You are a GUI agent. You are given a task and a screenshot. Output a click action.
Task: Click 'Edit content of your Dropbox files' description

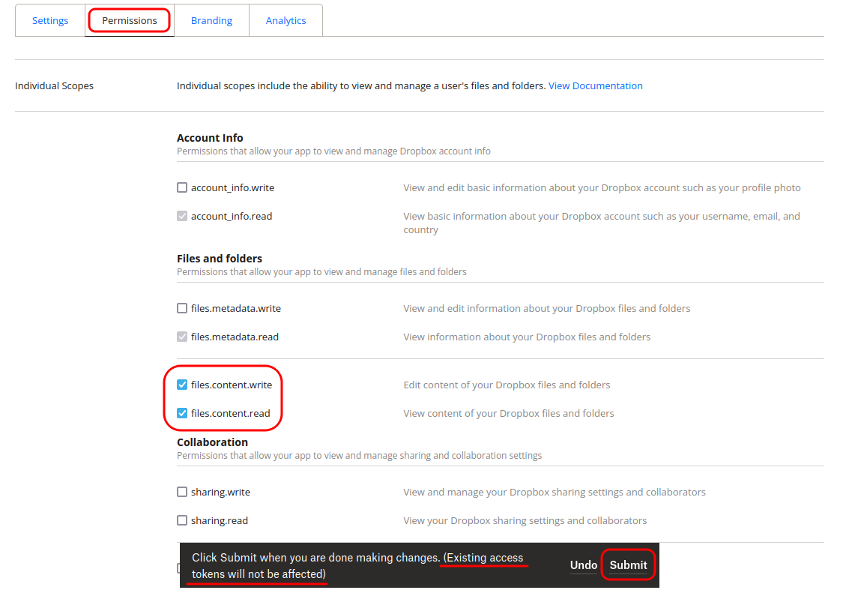(x=507, y=385)
